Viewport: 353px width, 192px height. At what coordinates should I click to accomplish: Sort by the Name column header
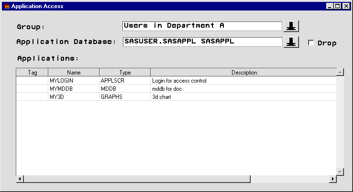[x=74, y=73]
